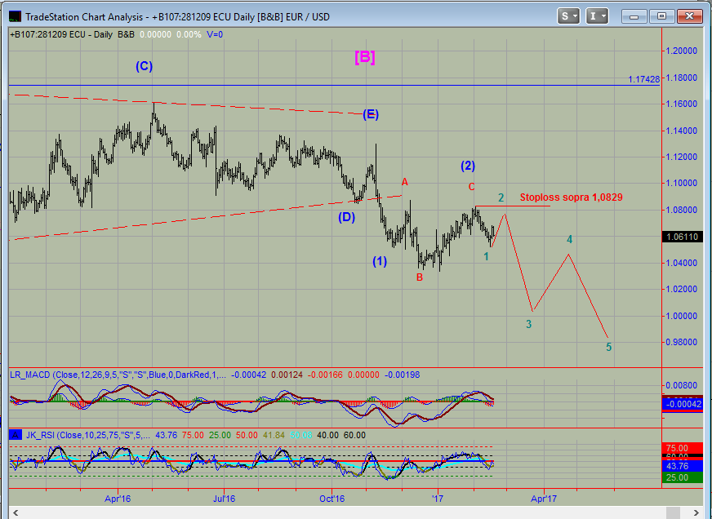712x519 pixels.
Task: Minimize the chart analysis window
Action: click(634, 16)
